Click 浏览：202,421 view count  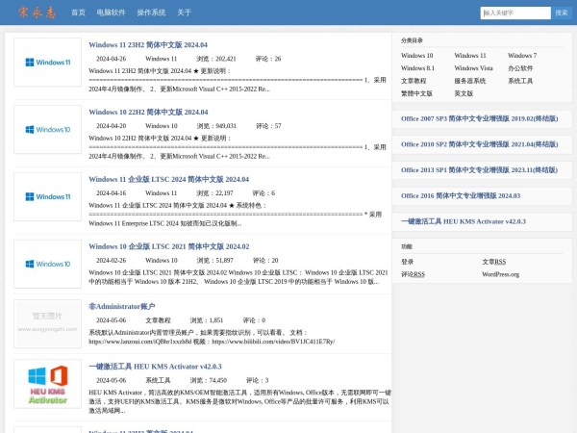[x=216, y=59]
